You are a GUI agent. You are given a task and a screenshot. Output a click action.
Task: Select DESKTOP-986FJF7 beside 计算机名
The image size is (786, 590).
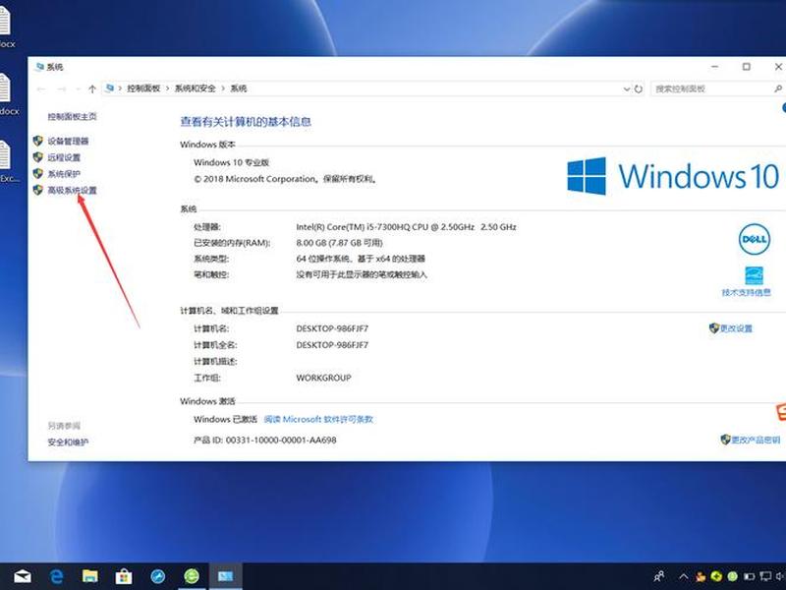coord(332,328)
